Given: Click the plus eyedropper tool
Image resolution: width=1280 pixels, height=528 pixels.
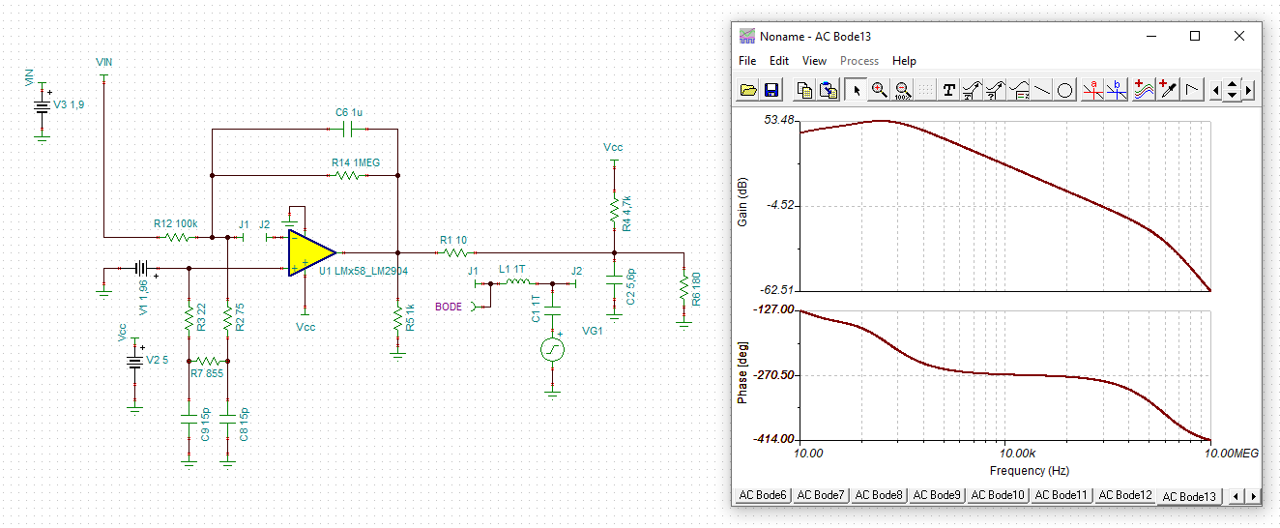Looking at the screenshot, I should coord(1169,90).
